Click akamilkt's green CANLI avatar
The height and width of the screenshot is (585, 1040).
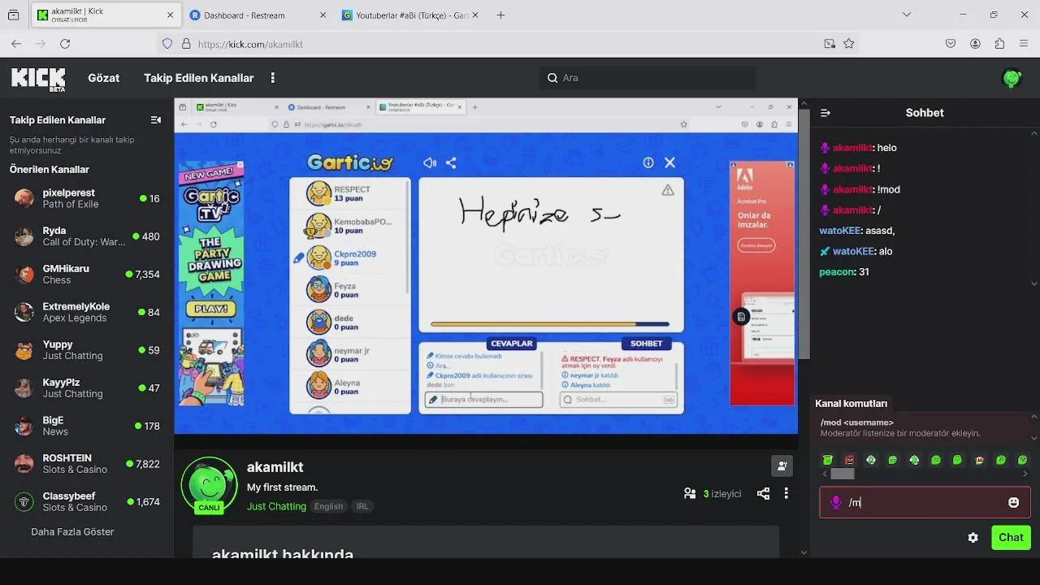click(x=209, y=485)
